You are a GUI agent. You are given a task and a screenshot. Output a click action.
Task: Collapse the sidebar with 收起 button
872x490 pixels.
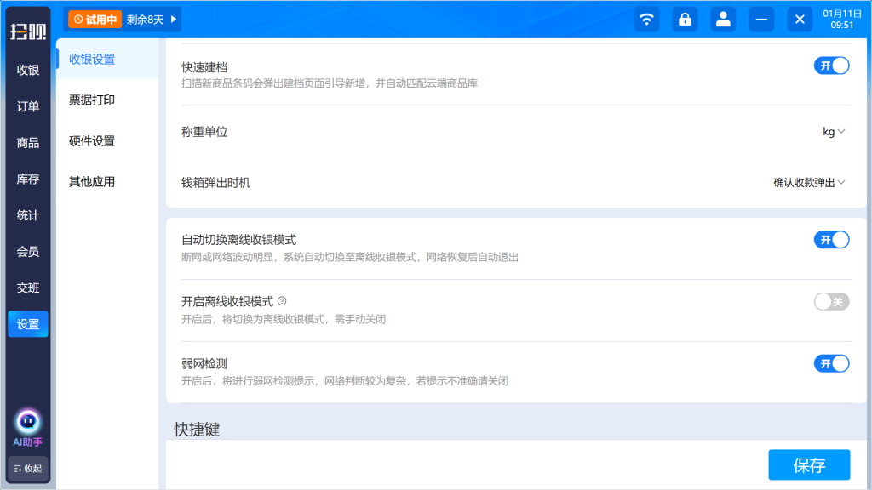[x=28, y=468]
